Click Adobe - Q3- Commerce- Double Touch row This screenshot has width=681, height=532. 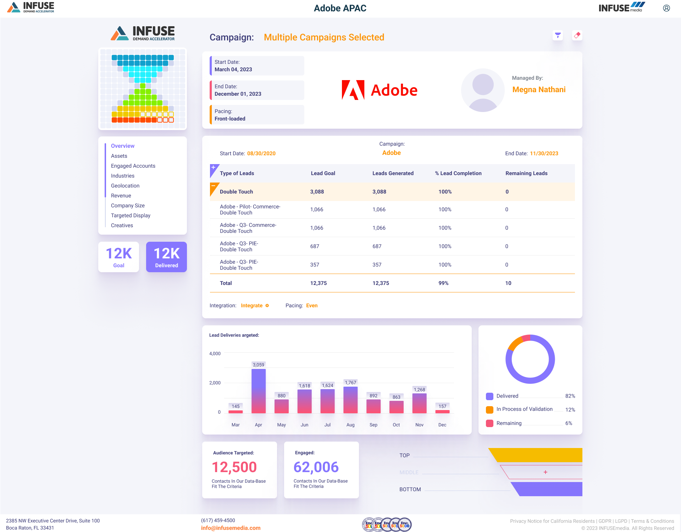coord(392,228)
